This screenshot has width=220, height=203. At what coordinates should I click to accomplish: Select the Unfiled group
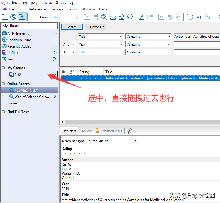[x=29, y=53]
